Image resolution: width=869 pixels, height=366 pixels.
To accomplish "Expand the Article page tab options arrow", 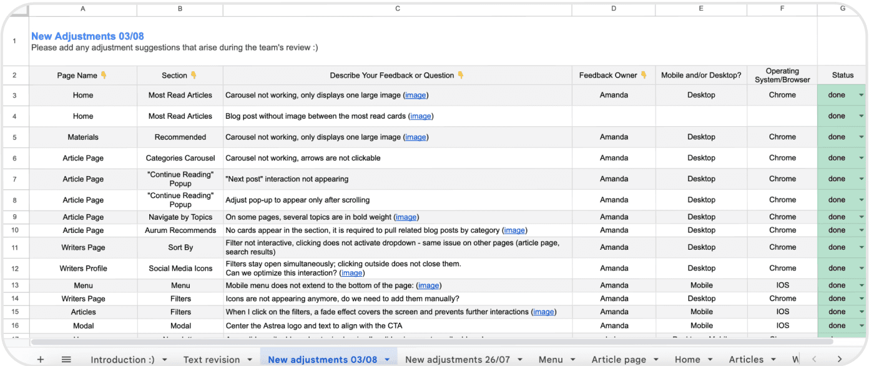I will (656, 360).
